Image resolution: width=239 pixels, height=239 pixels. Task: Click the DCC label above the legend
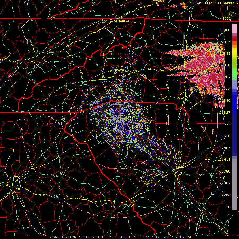233,16
